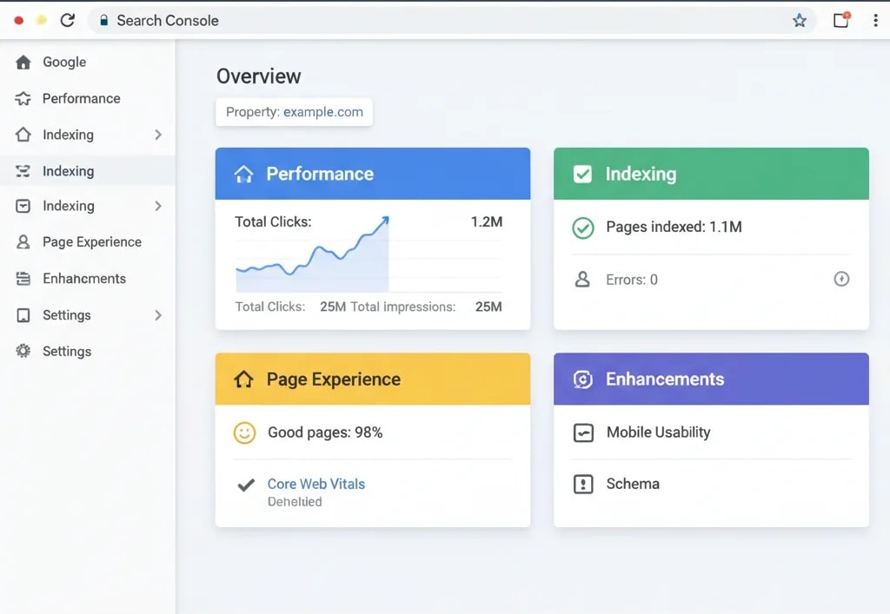Open the browser three-dot menu
890x614 pixels.
(875, 21)
